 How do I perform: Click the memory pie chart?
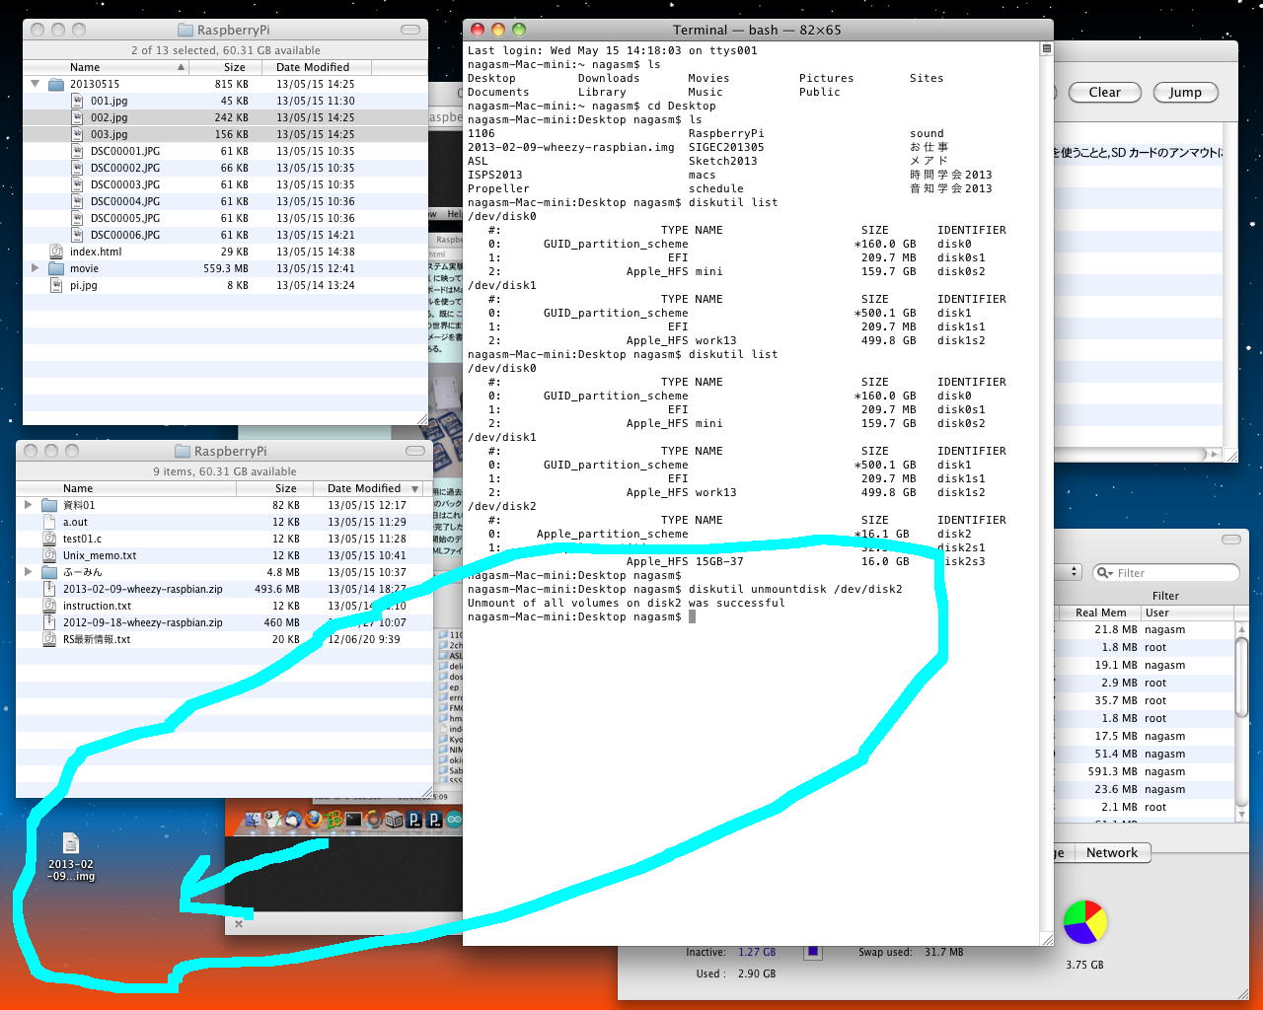1085,922
